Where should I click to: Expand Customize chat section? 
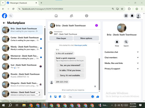coord(122,52)
